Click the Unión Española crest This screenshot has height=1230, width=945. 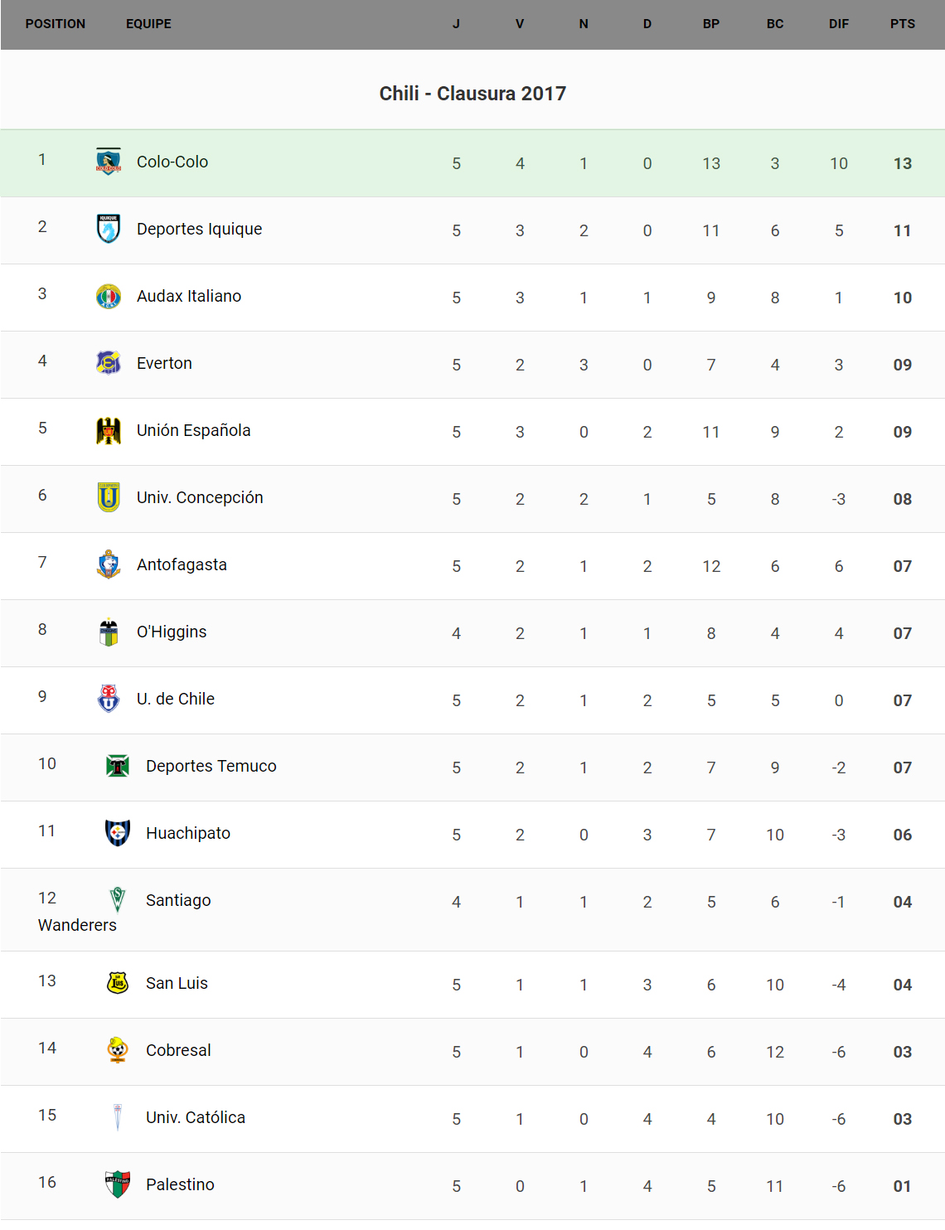tap(109, 430)
